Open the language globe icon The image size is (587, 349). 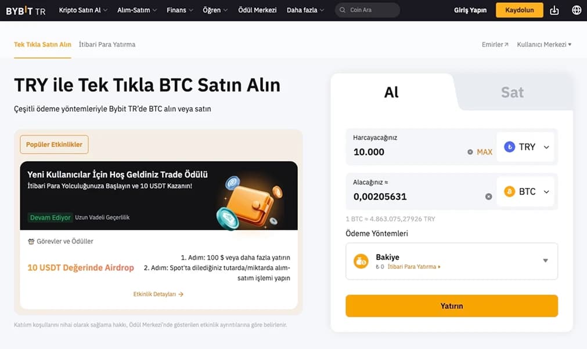pyautogui.click(x=576, y=10)
